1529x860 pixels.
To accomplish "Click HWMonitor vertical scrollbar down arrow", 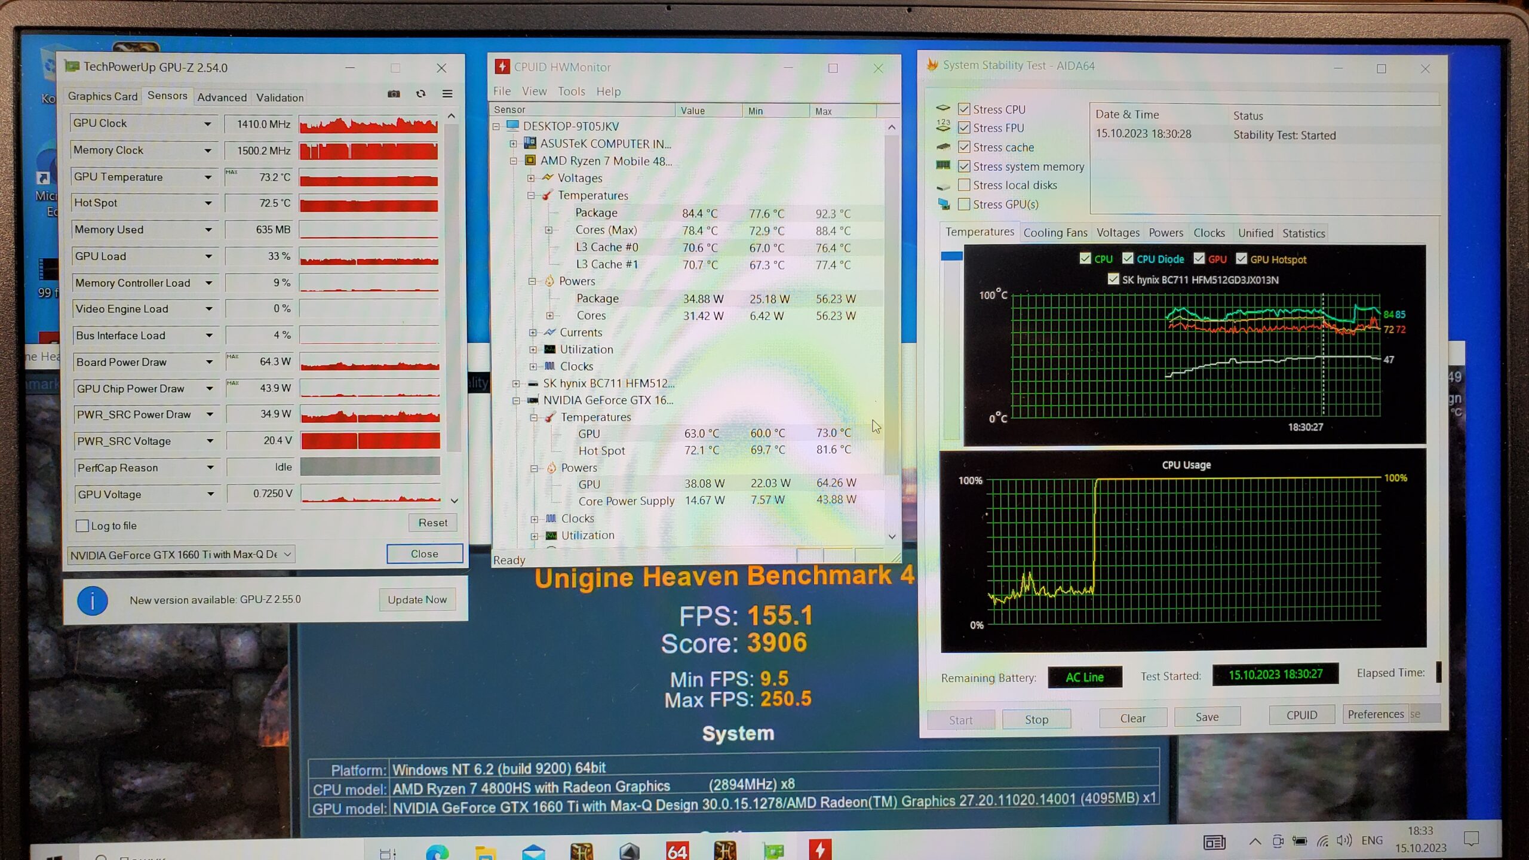I will click(x=892, y=536).
